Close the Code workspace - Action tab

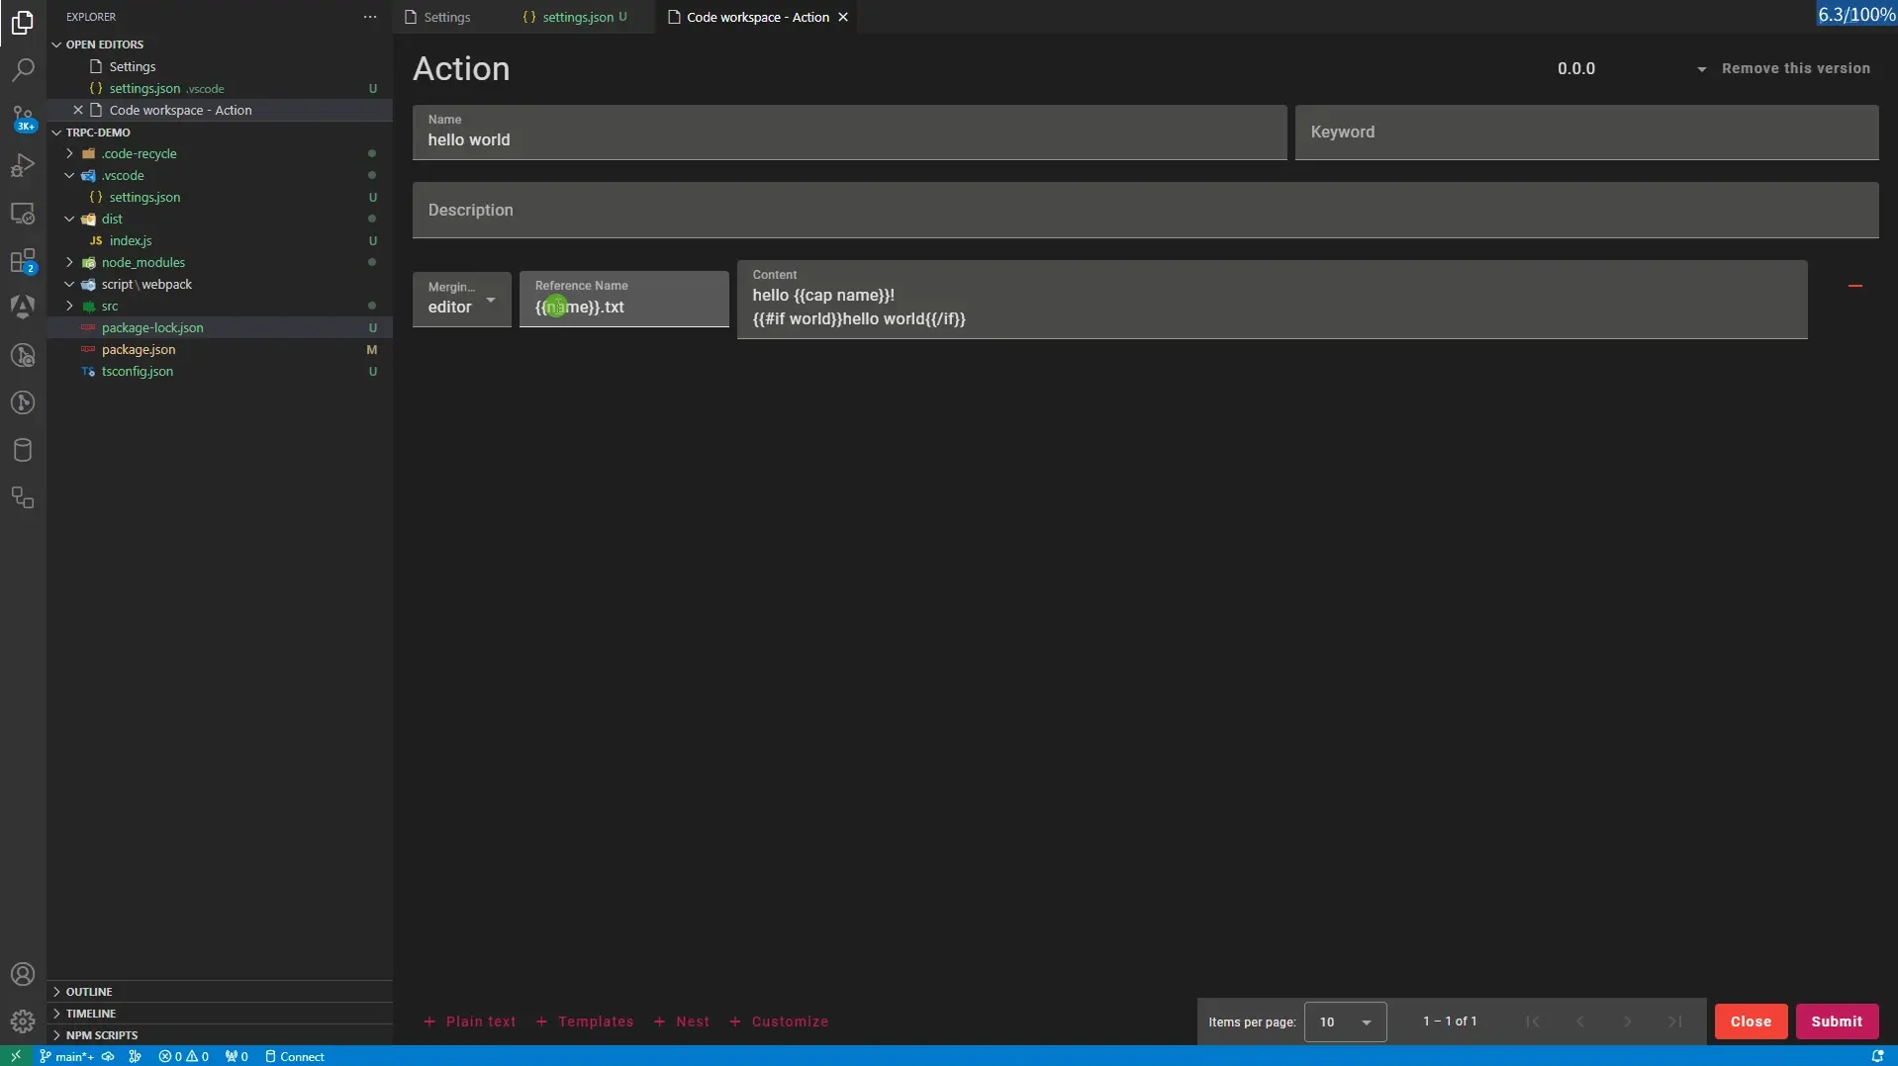[x=843, y=17]
